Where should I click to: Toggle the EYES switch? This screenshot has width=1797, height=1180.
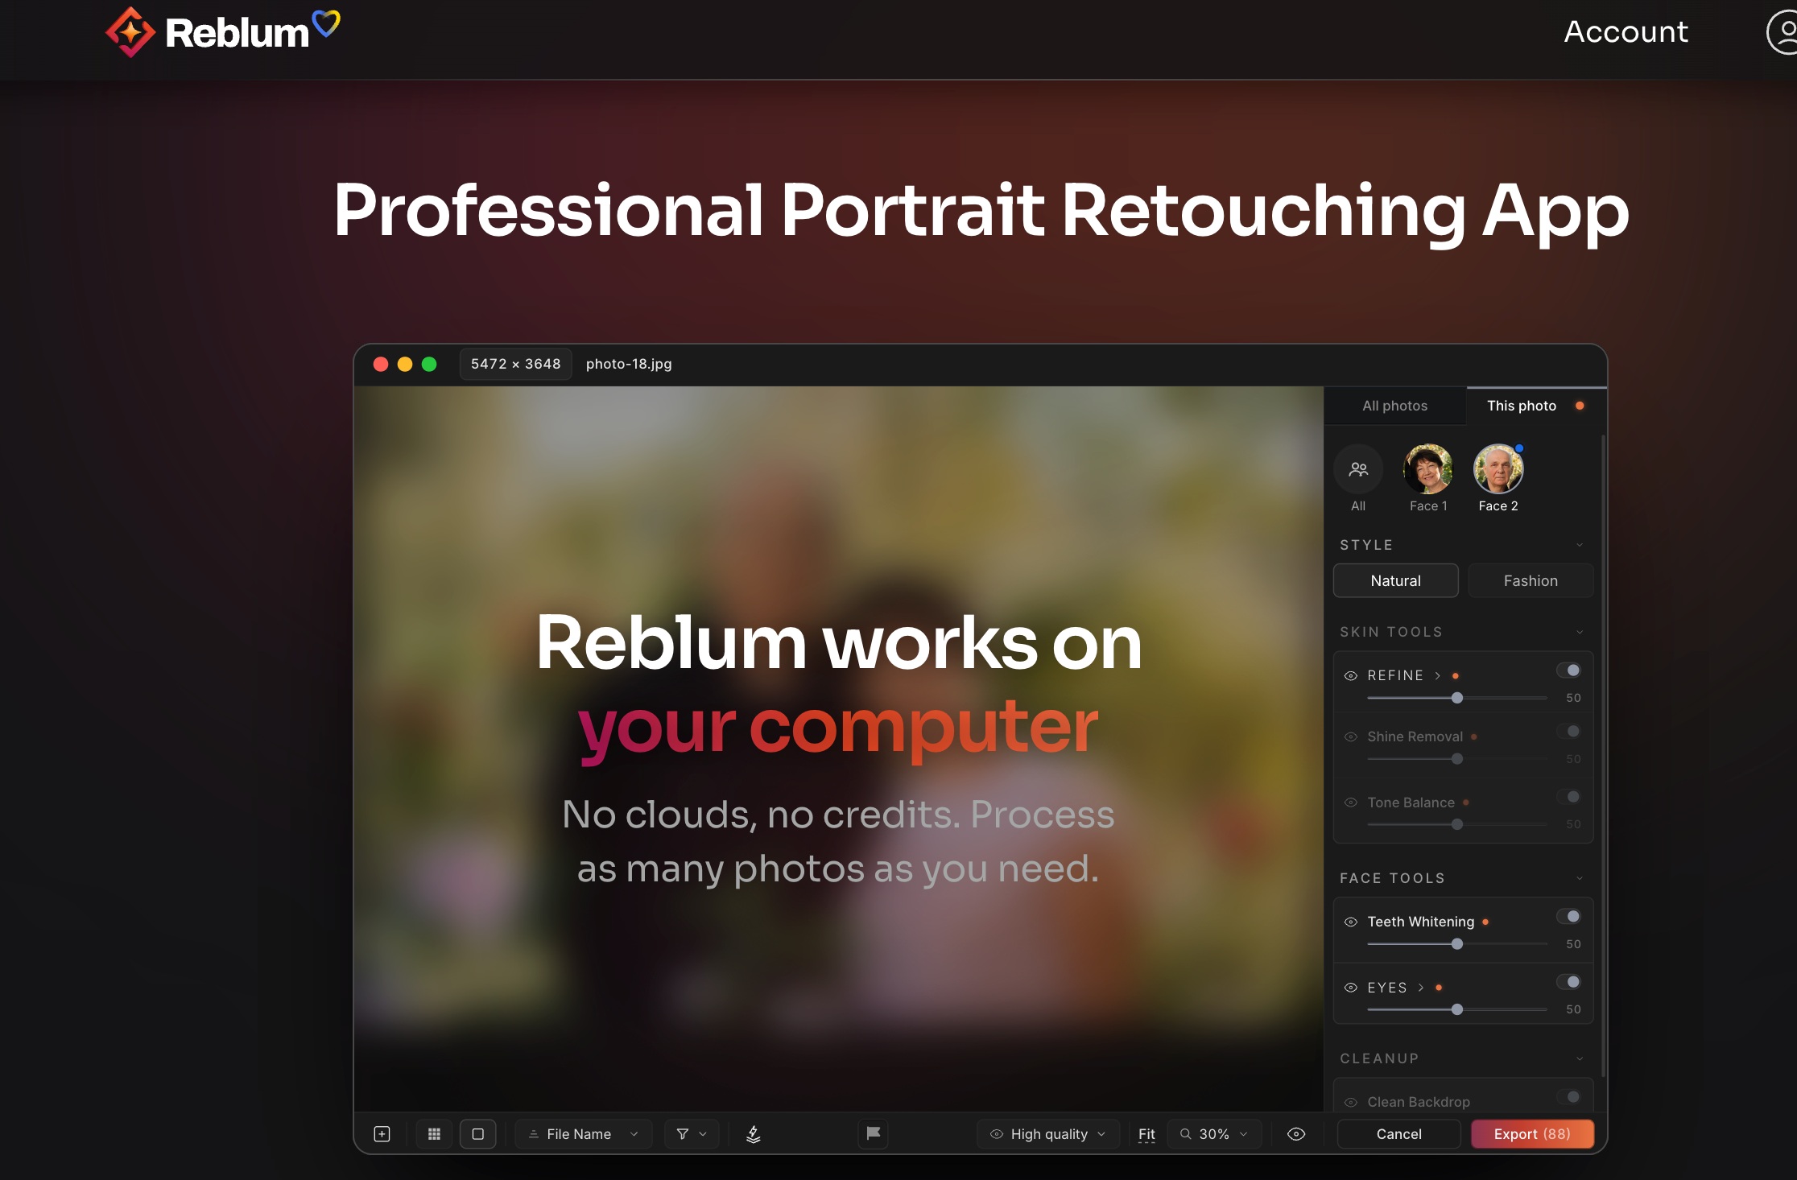[x=1568, y=982]
